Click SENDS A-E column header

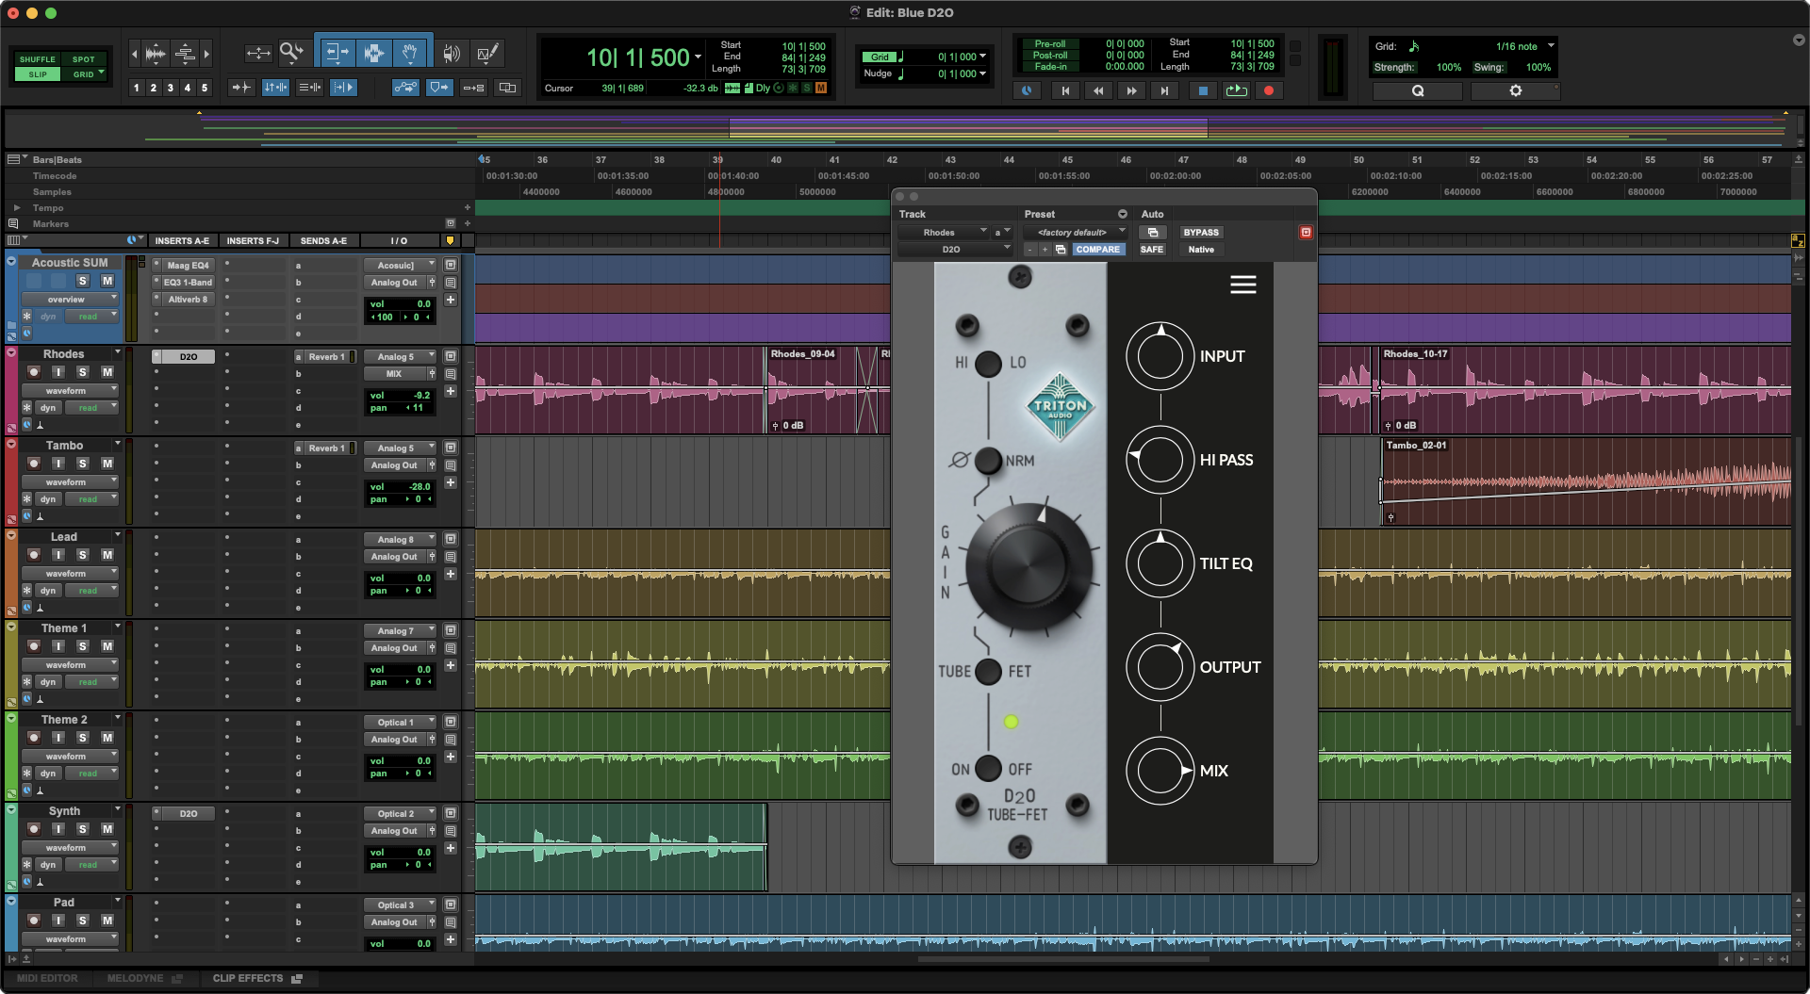tap(323, 241)
